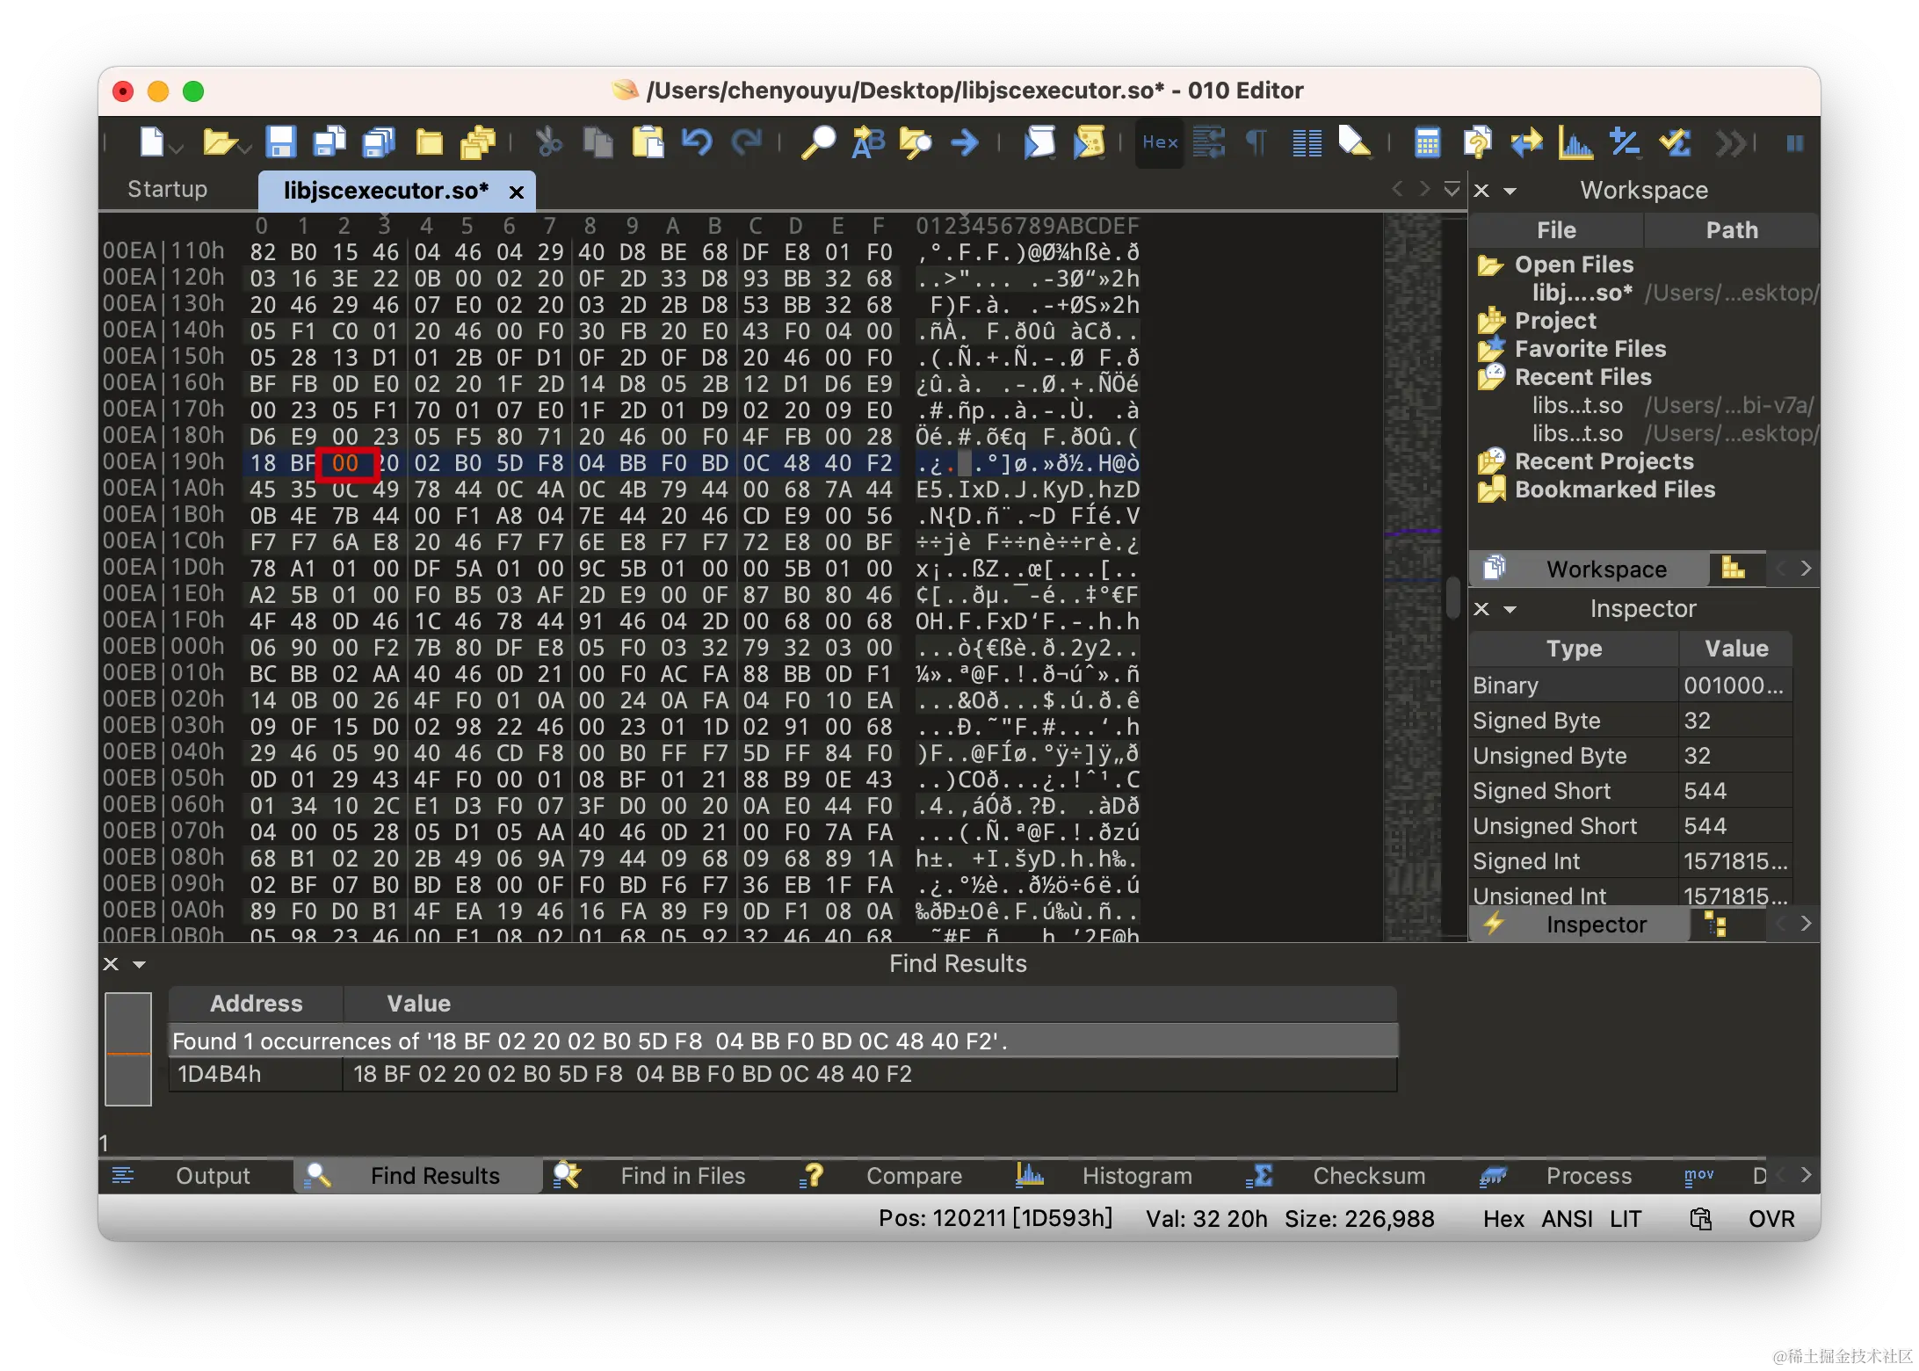Open the Find magnifier tool
The height and width of the screenshot is (1371, 1919).
818,142
